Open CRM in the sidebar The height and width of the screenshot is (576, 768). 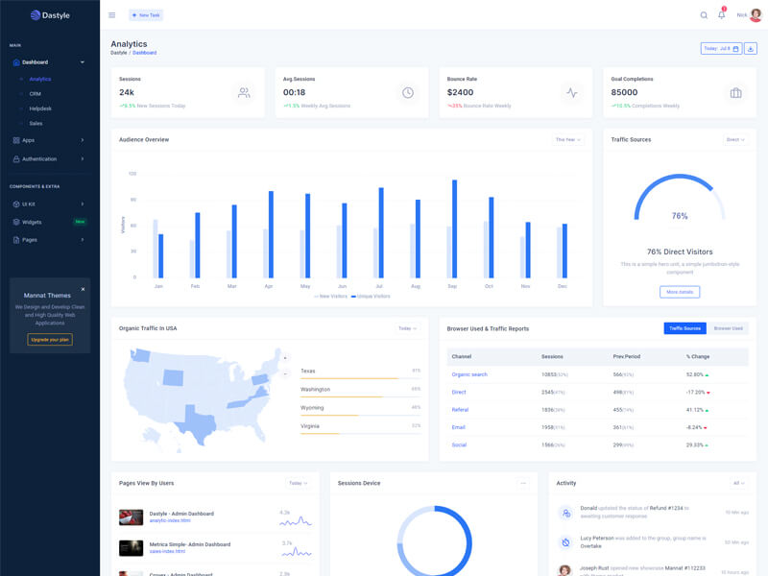coord(35,94)
